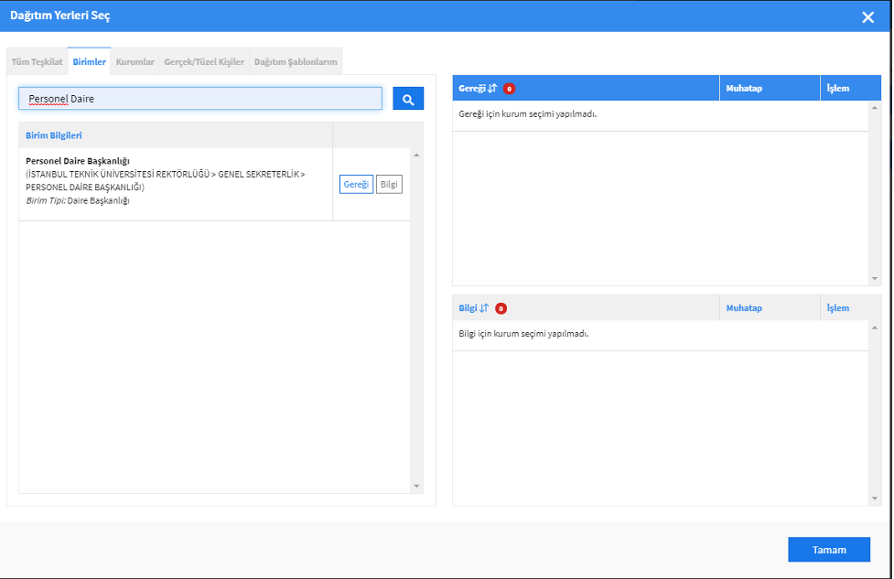The height and width of the screenshot is (579, 894).
Task: Focus the unit search field containing Personel Daire
Action: tap(200, 99)
